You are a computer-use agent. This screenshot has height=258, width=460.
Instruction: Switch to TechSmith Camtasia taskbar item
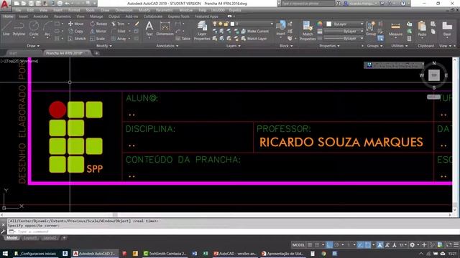click(x=165, y=253)
